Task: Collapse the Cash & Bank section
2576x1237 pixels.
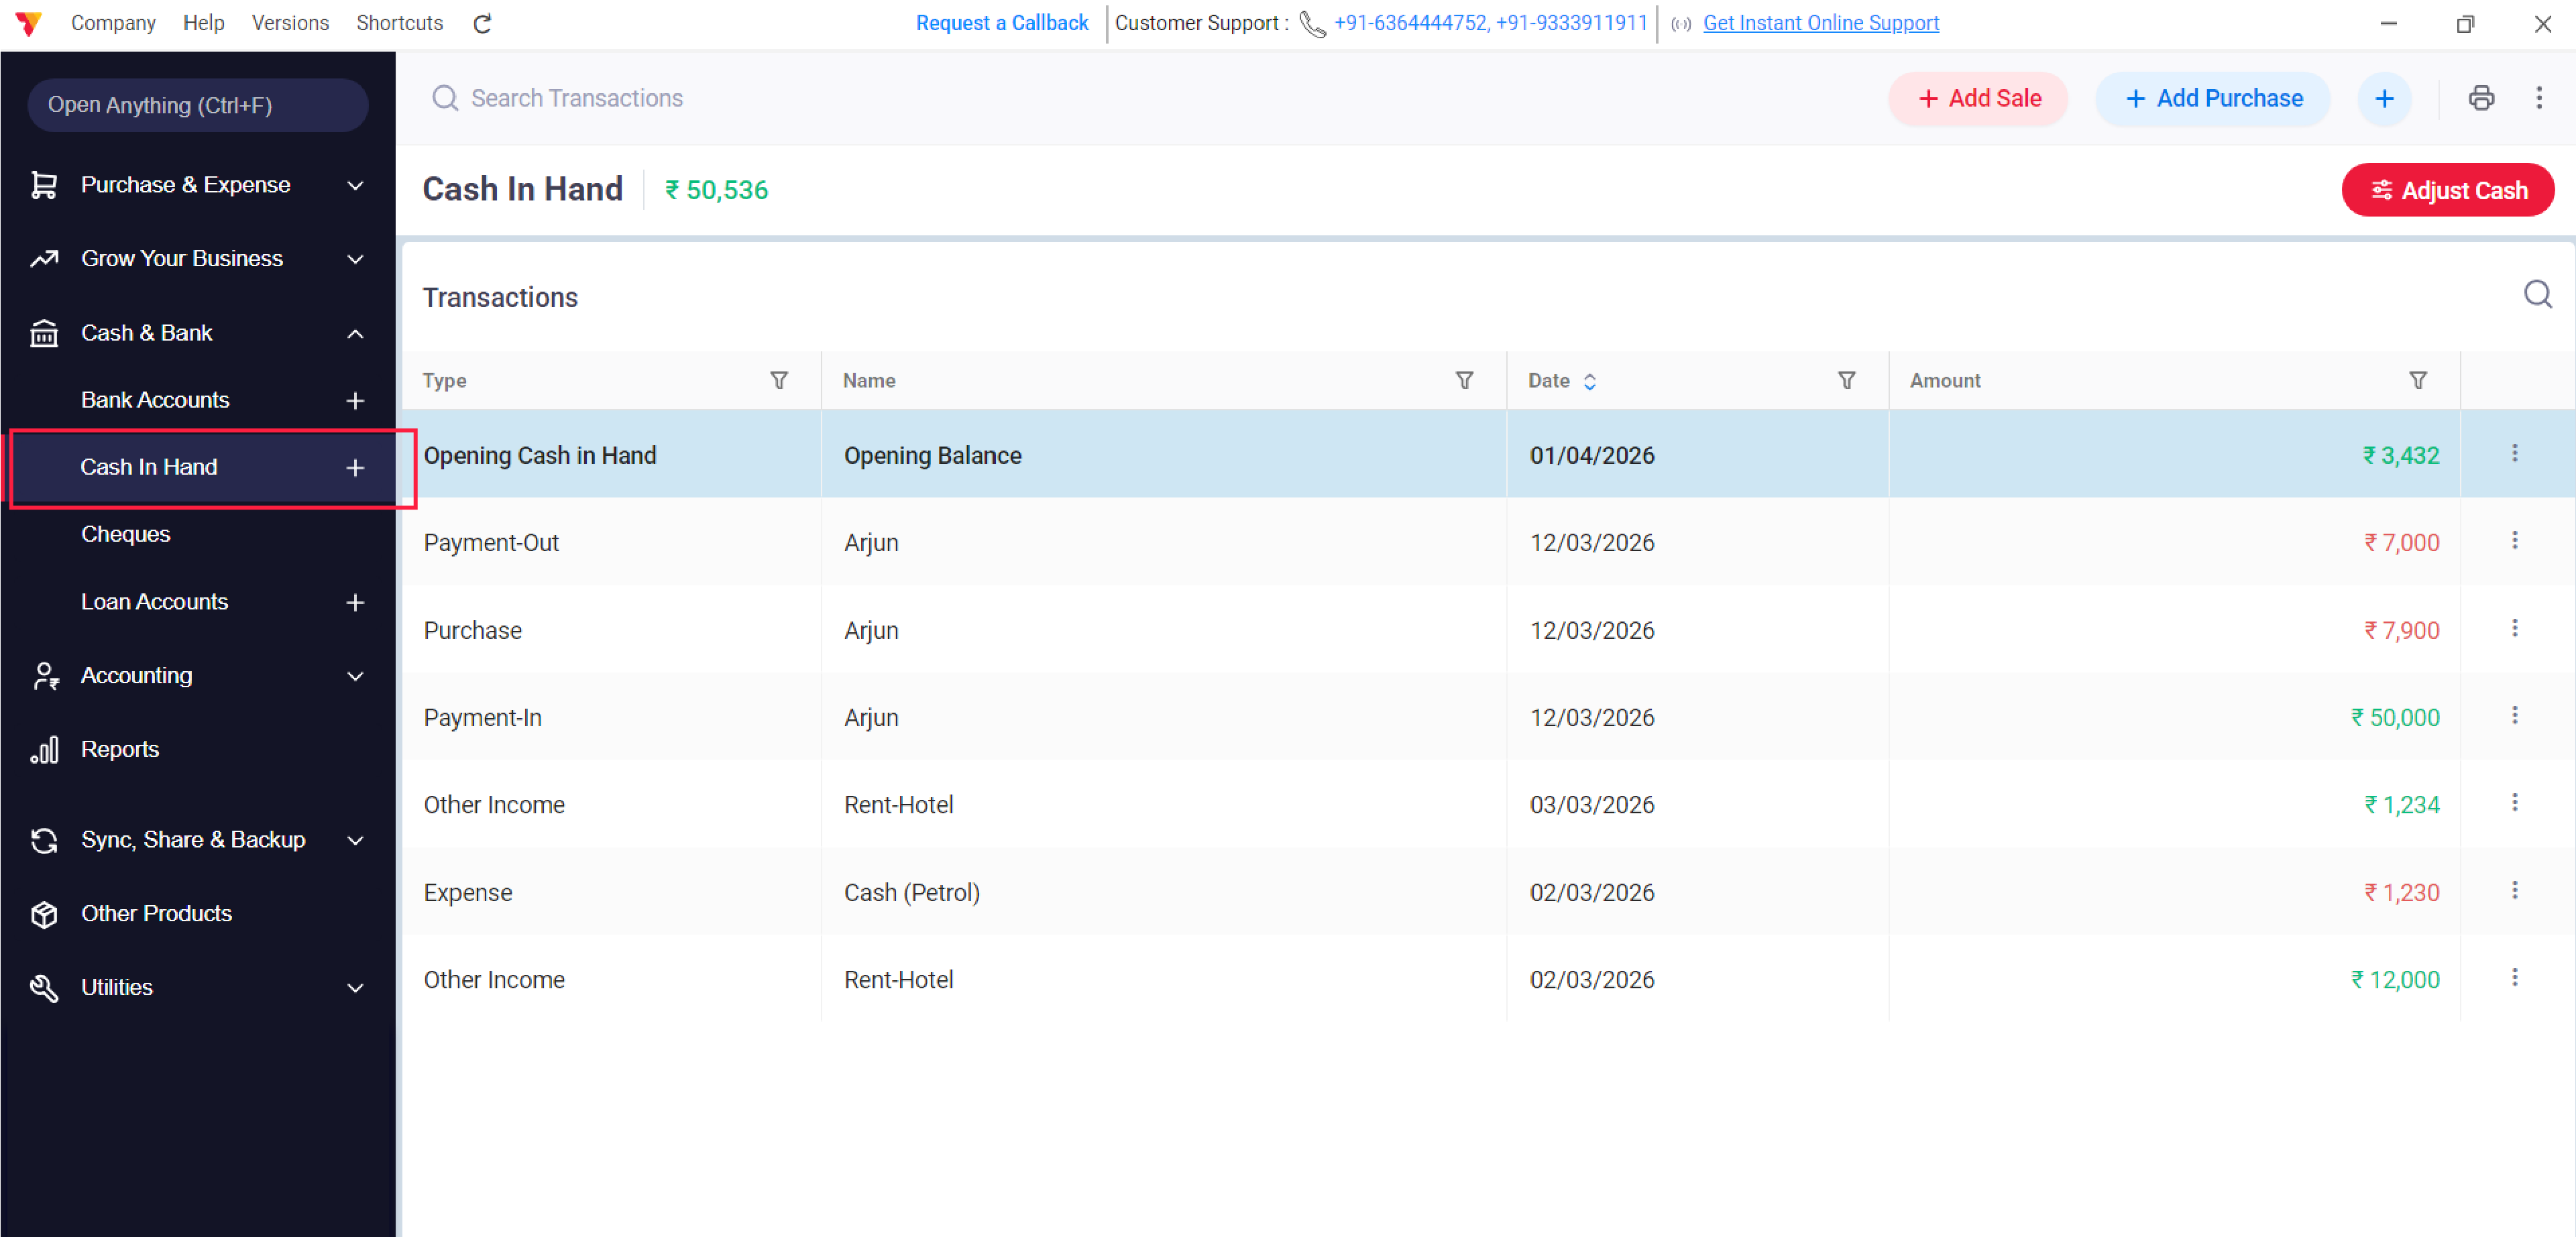Action: point(355,333)
